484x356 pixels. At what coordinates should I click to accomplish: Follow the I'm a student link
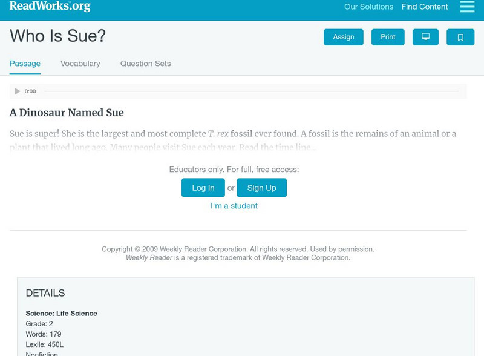tap(234, 206)
